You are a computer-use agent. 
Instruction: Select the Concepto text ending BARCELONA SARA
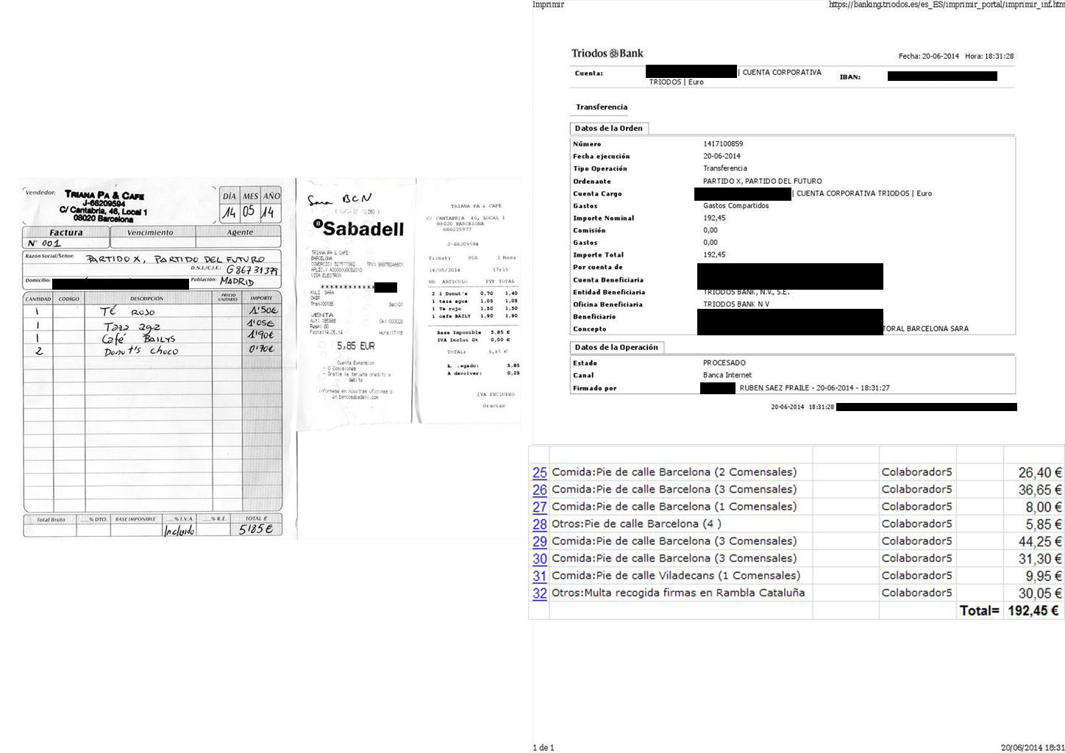926,329
